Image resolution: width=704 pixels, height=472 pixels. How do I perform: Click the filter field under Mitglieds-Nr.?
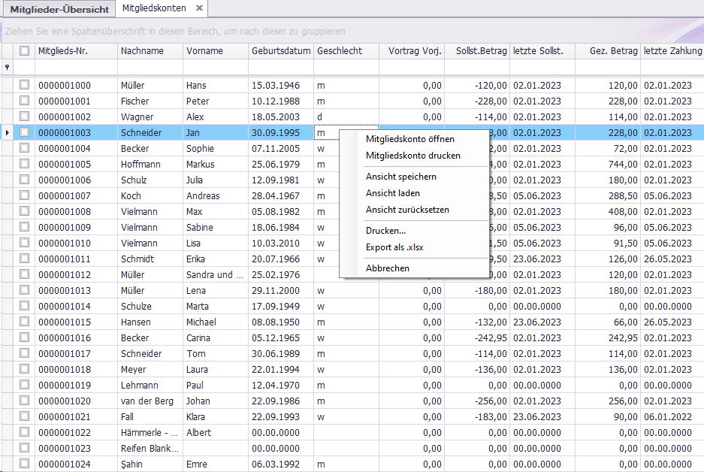(76, 68)
